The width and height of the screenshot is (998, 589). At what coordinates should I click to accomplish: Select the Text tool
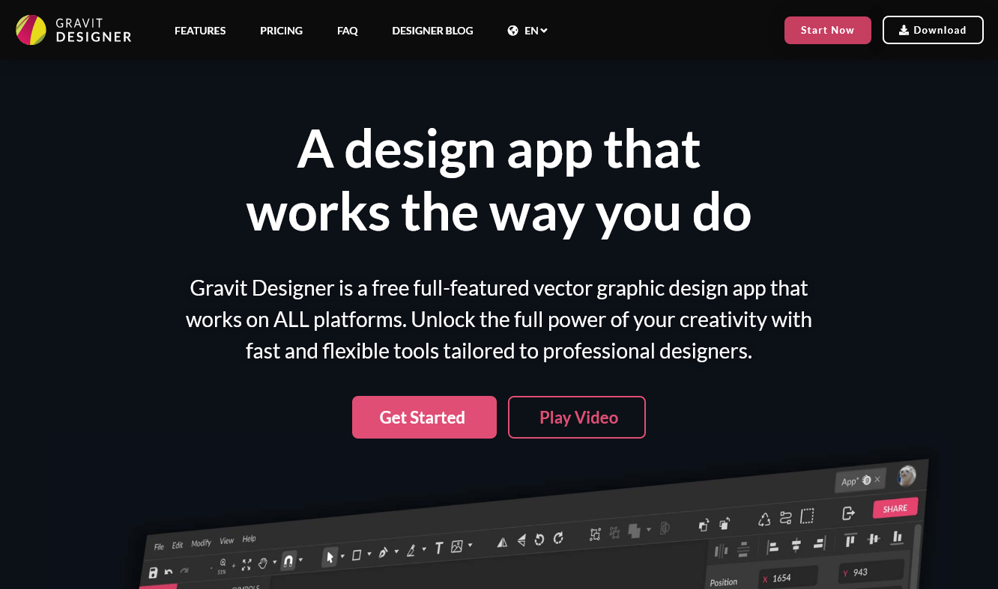click(x=439, y=548)
